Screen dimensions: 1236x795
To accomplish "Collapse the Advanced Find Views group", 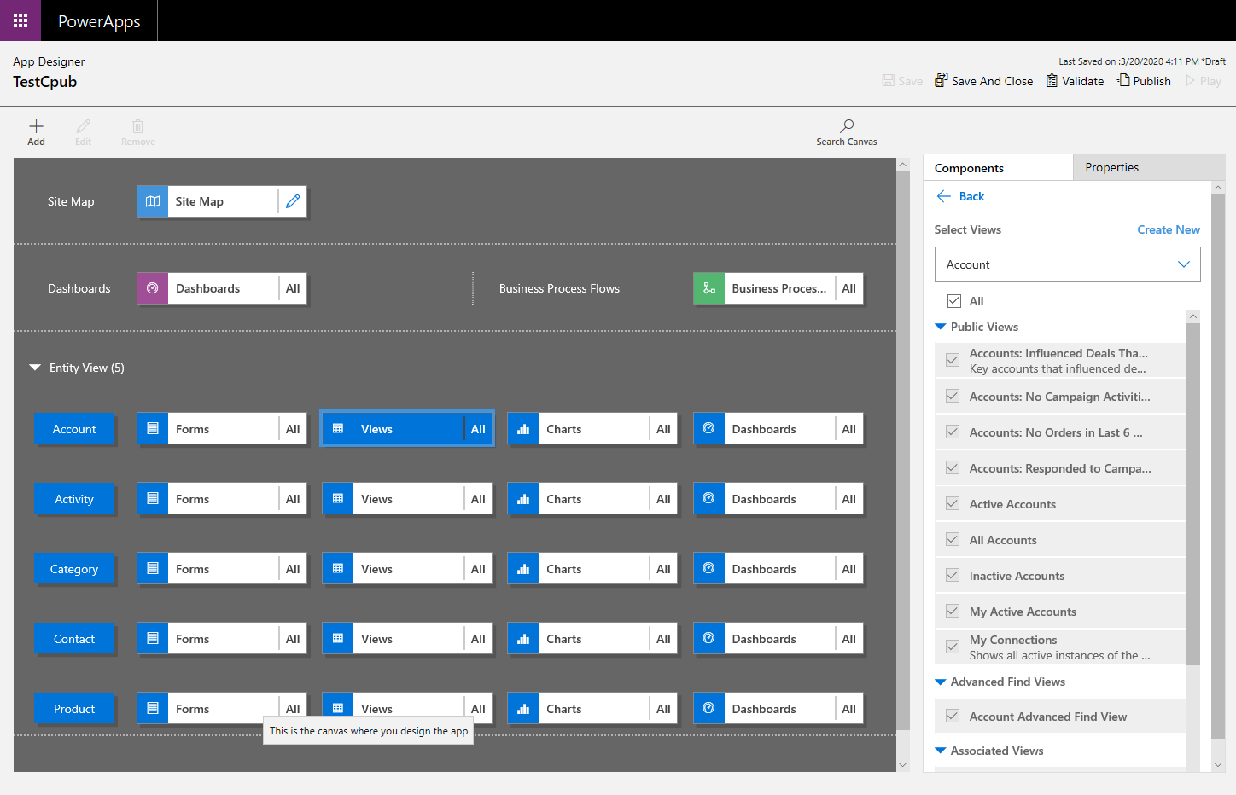I will point(941,682).
